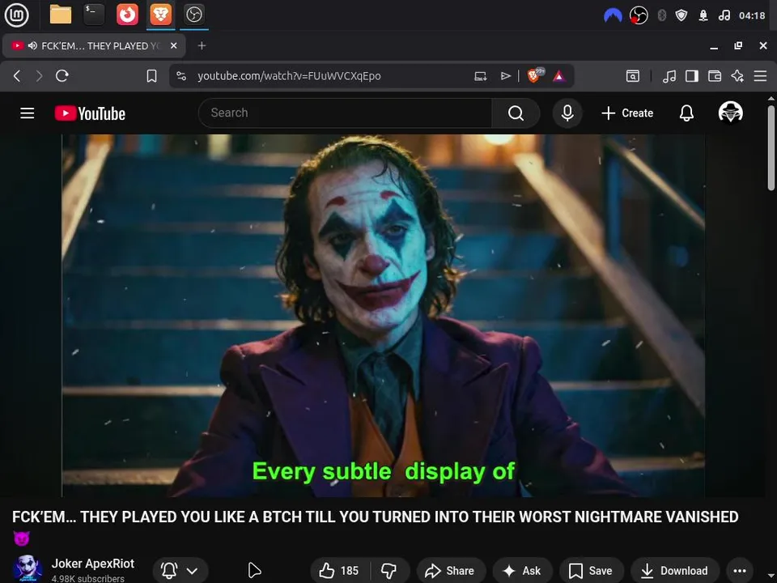
Task: Open the browser main hamburger menu
Action: coord(760,76)
